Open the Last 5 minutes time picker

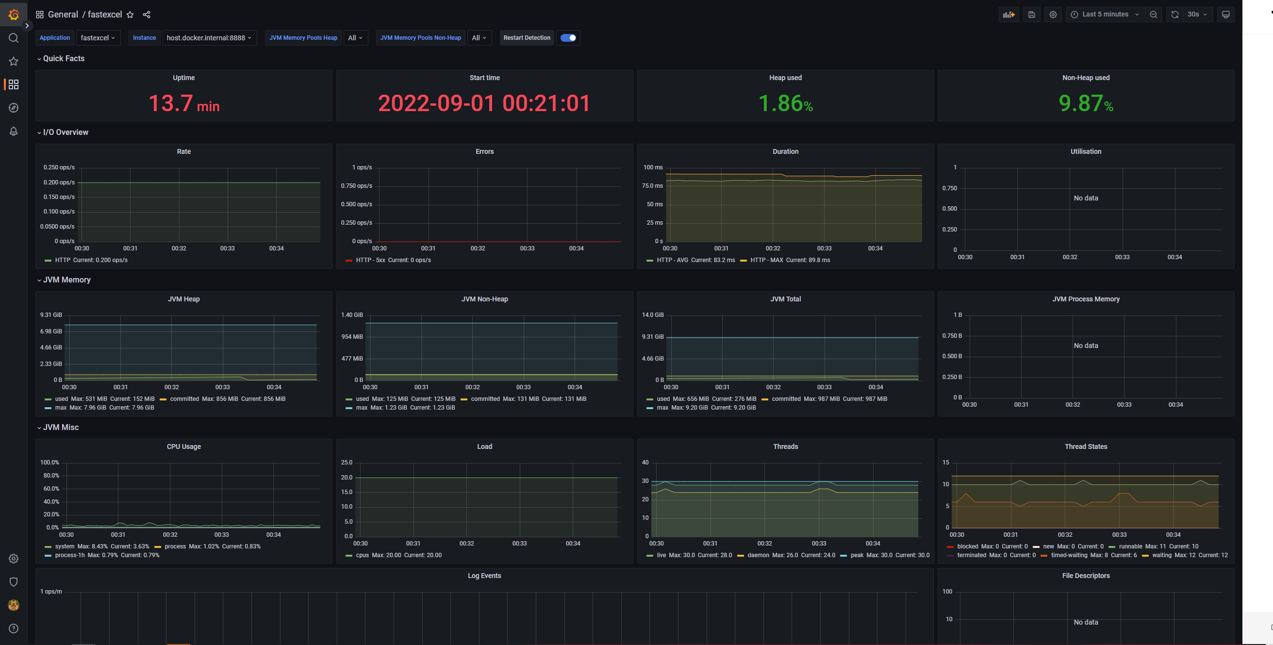pyautogui.click(x=1105, y=15)
